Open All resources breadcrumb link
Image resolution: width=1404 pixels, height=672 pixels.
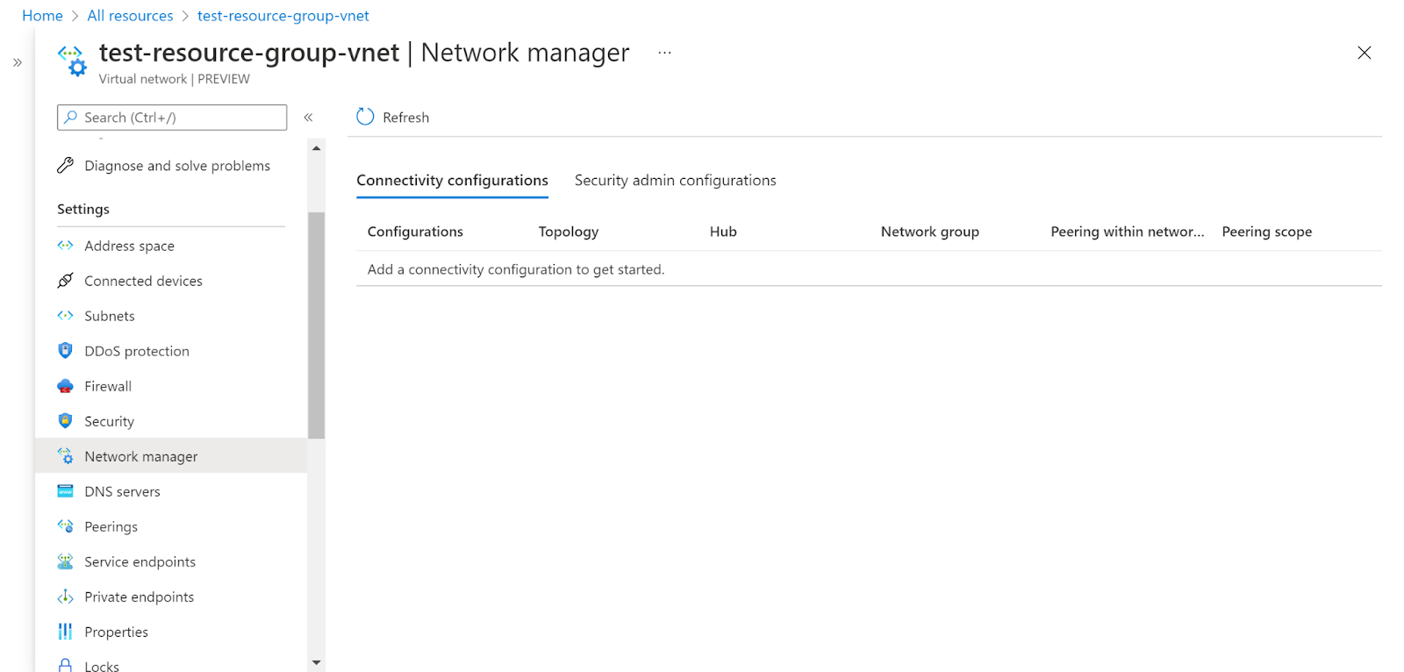[130, 16]
